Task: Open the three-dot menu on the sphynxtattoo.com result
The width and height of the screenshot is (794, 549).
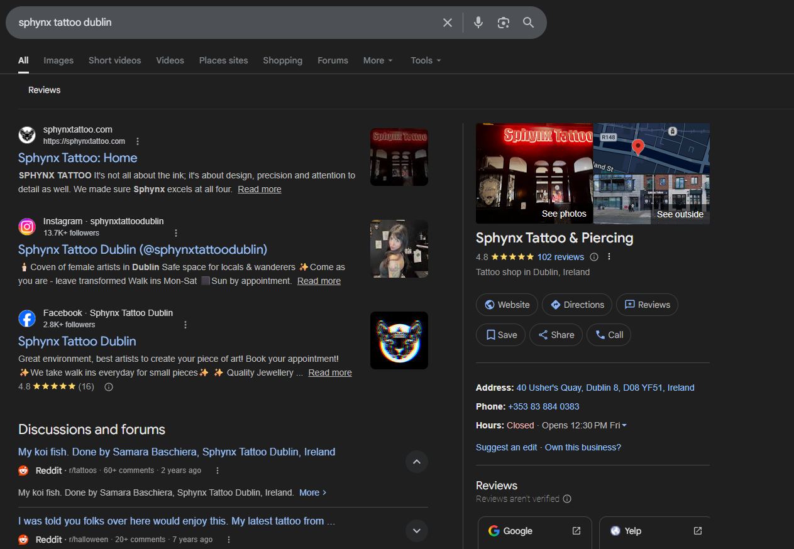Action: (138, 141)
